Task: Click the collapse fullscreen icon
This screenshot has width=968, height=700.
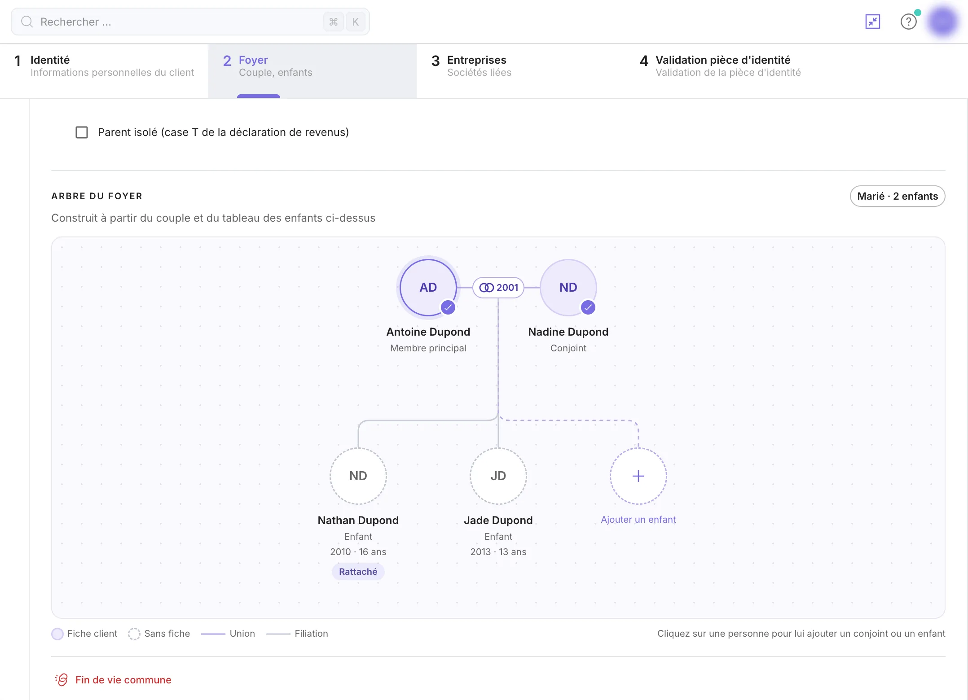Action: [872, 22]
